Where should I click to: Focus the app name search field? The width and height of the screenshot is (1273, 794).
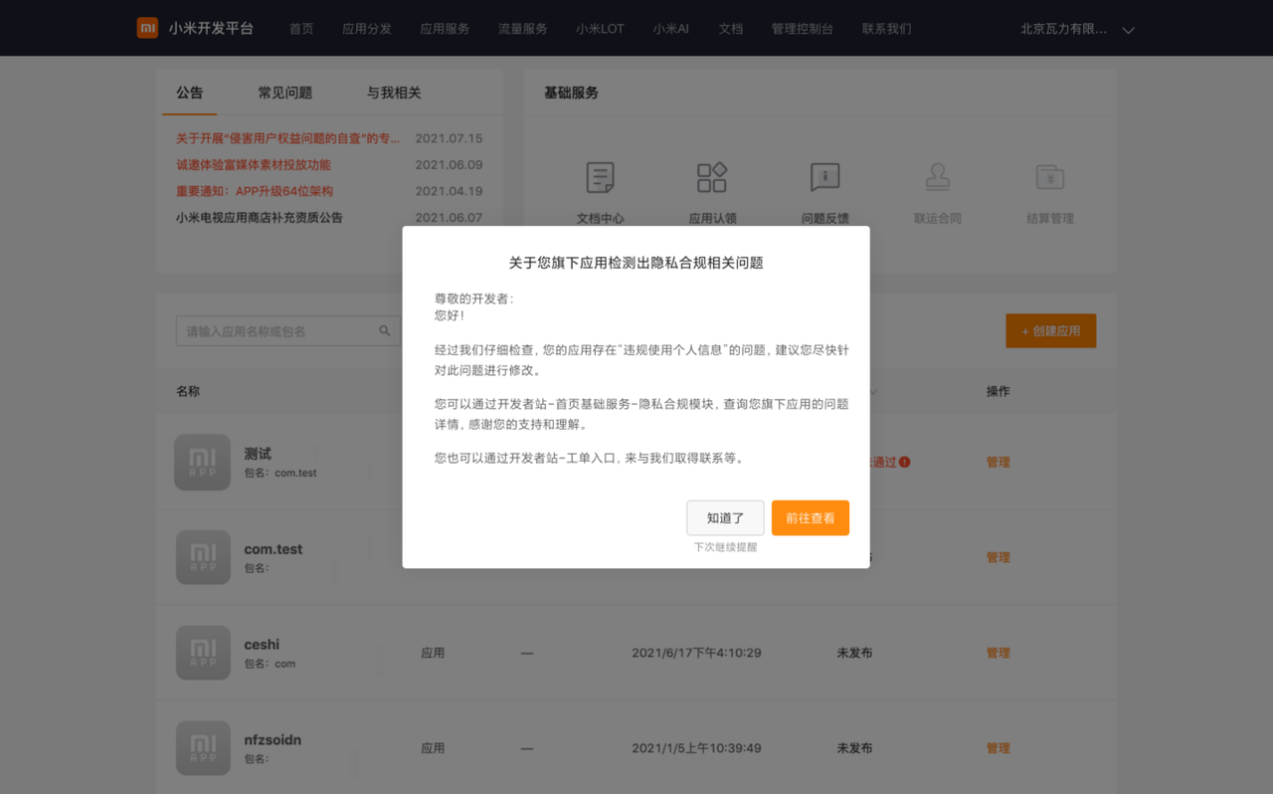pos(288,331)
